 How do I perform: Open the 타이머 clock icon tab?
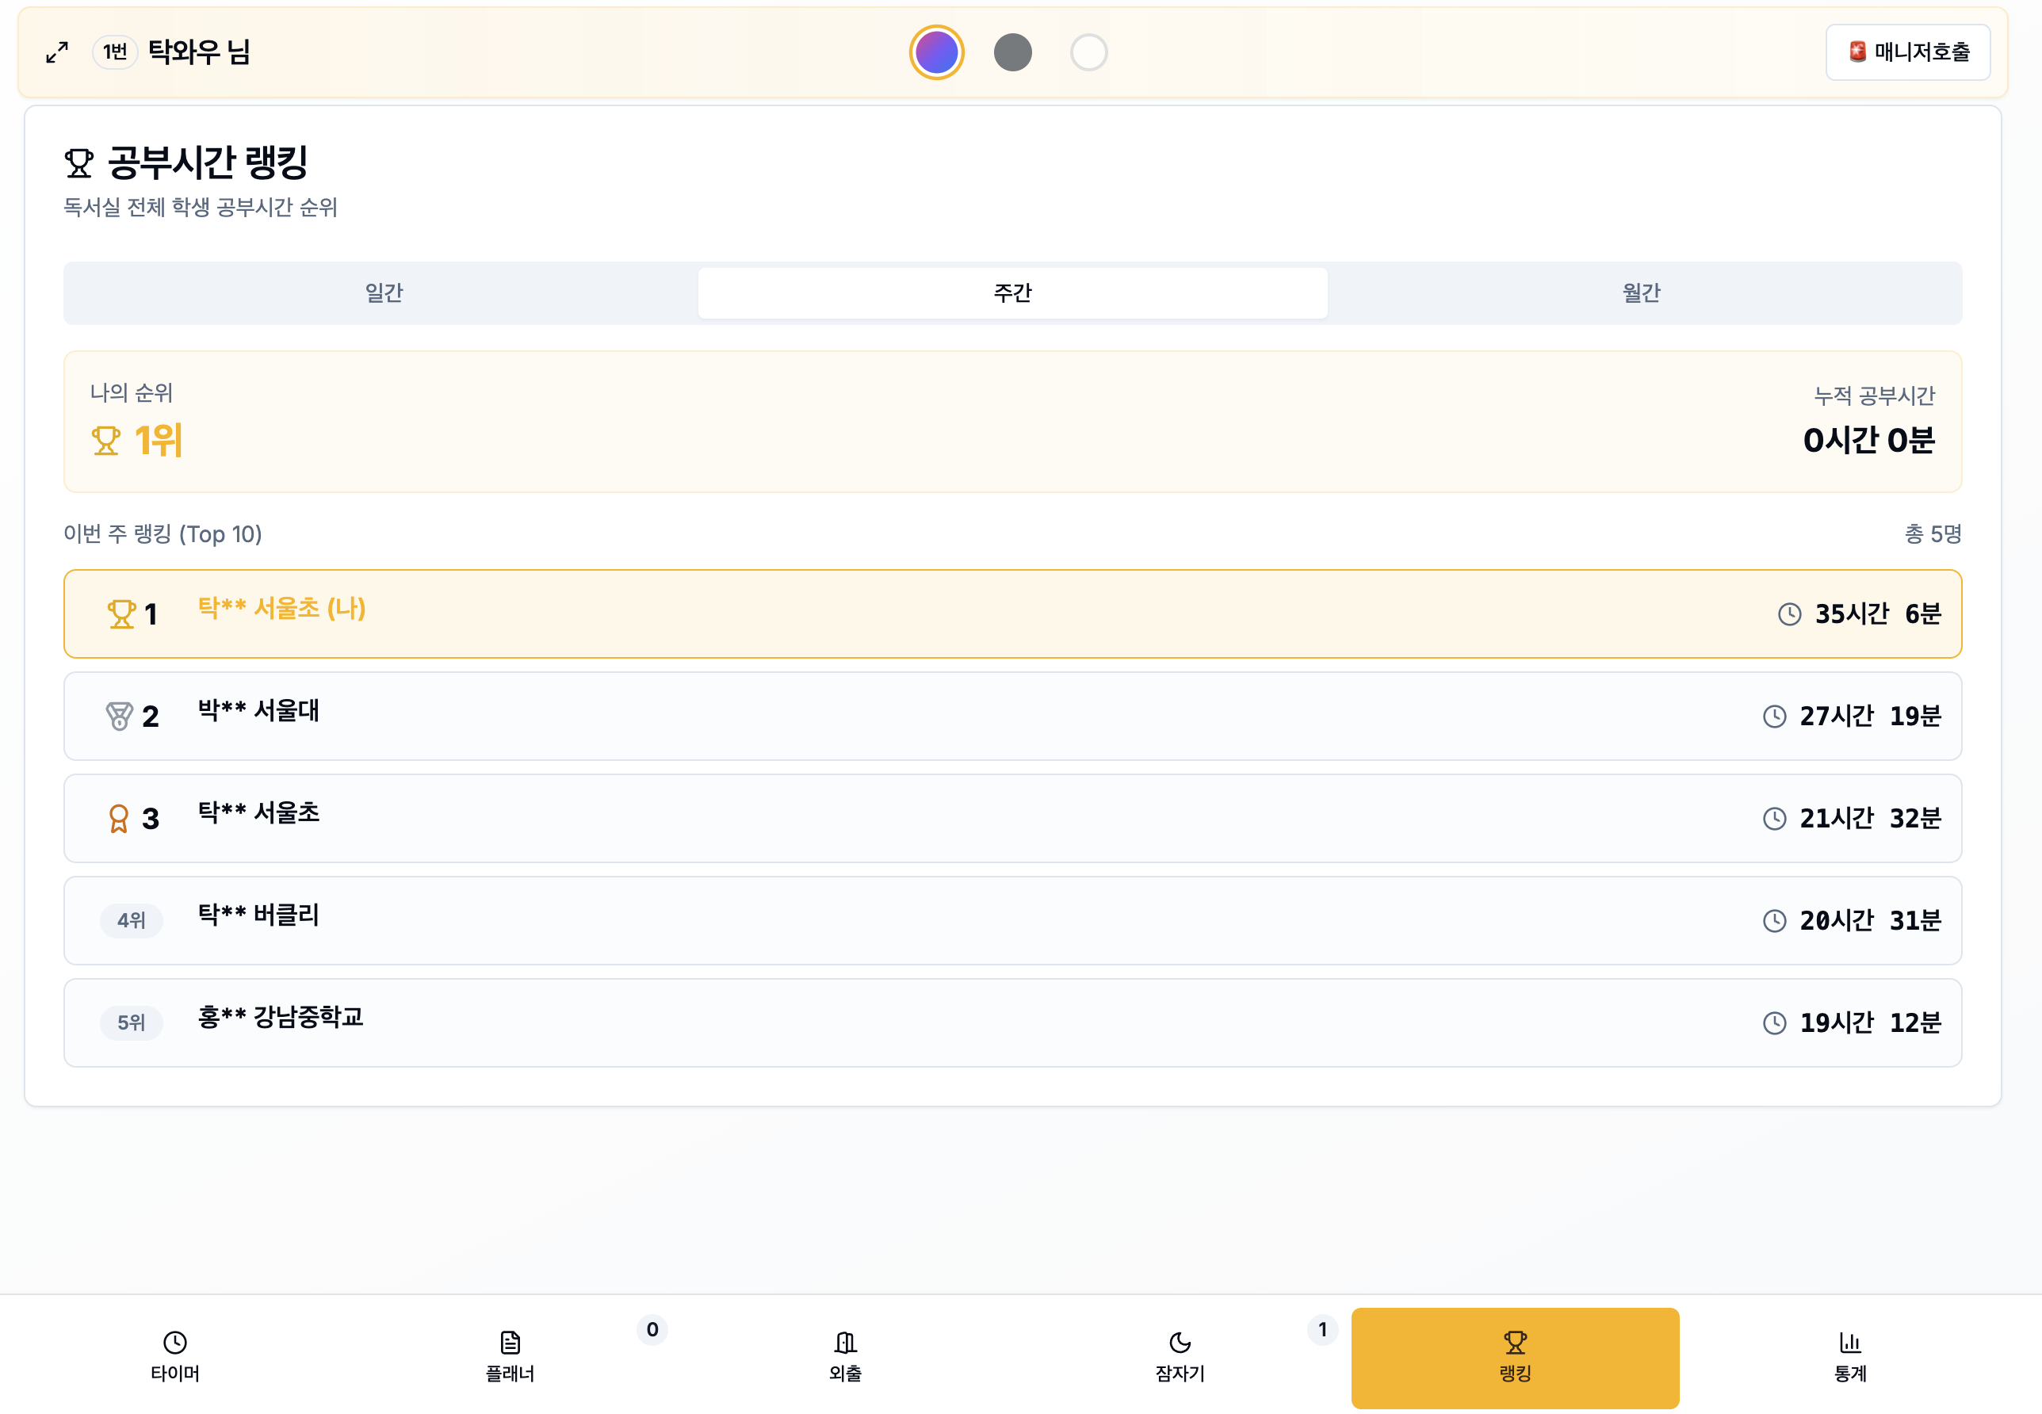(174, 1342)
